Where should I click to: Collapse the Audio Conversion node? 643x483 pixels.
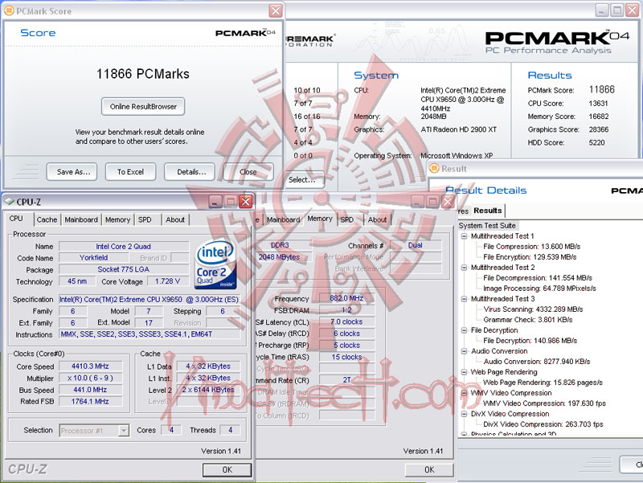click(465, 351)
